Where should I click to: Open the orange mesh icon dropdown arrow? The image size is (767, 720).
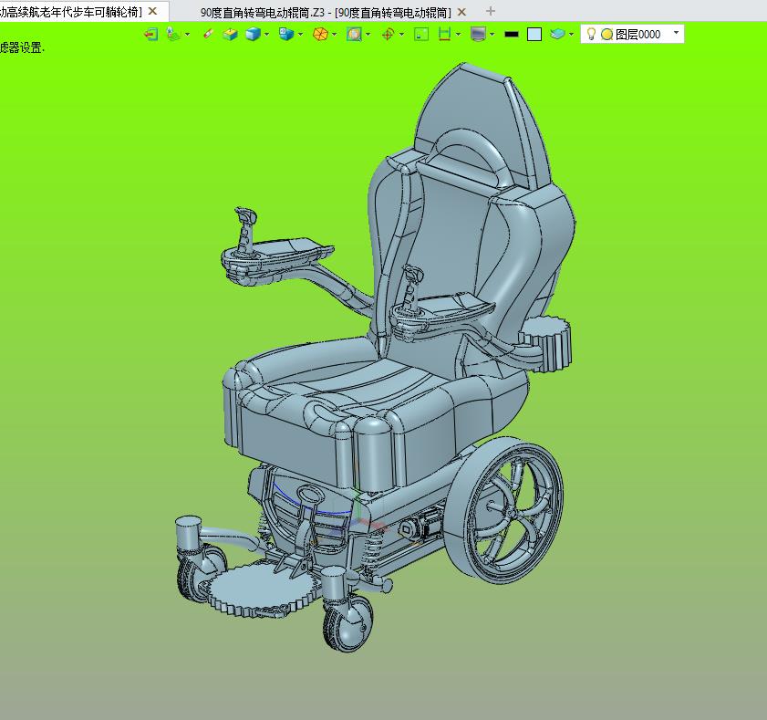click(x=334, y=35)
